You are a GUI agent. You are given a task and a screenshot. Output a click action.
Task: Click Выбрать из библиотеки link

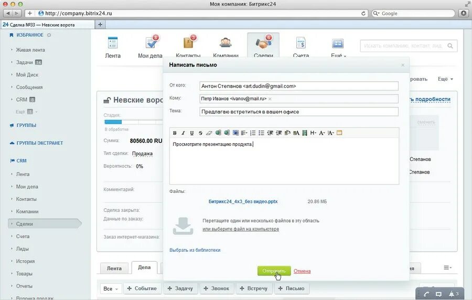pos(195,250)
